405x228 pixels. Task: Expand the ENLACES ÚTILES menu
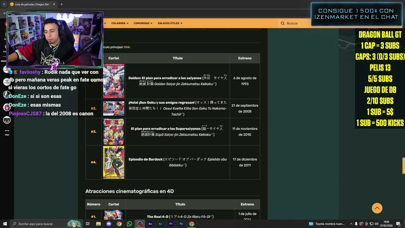click(170, 23)
